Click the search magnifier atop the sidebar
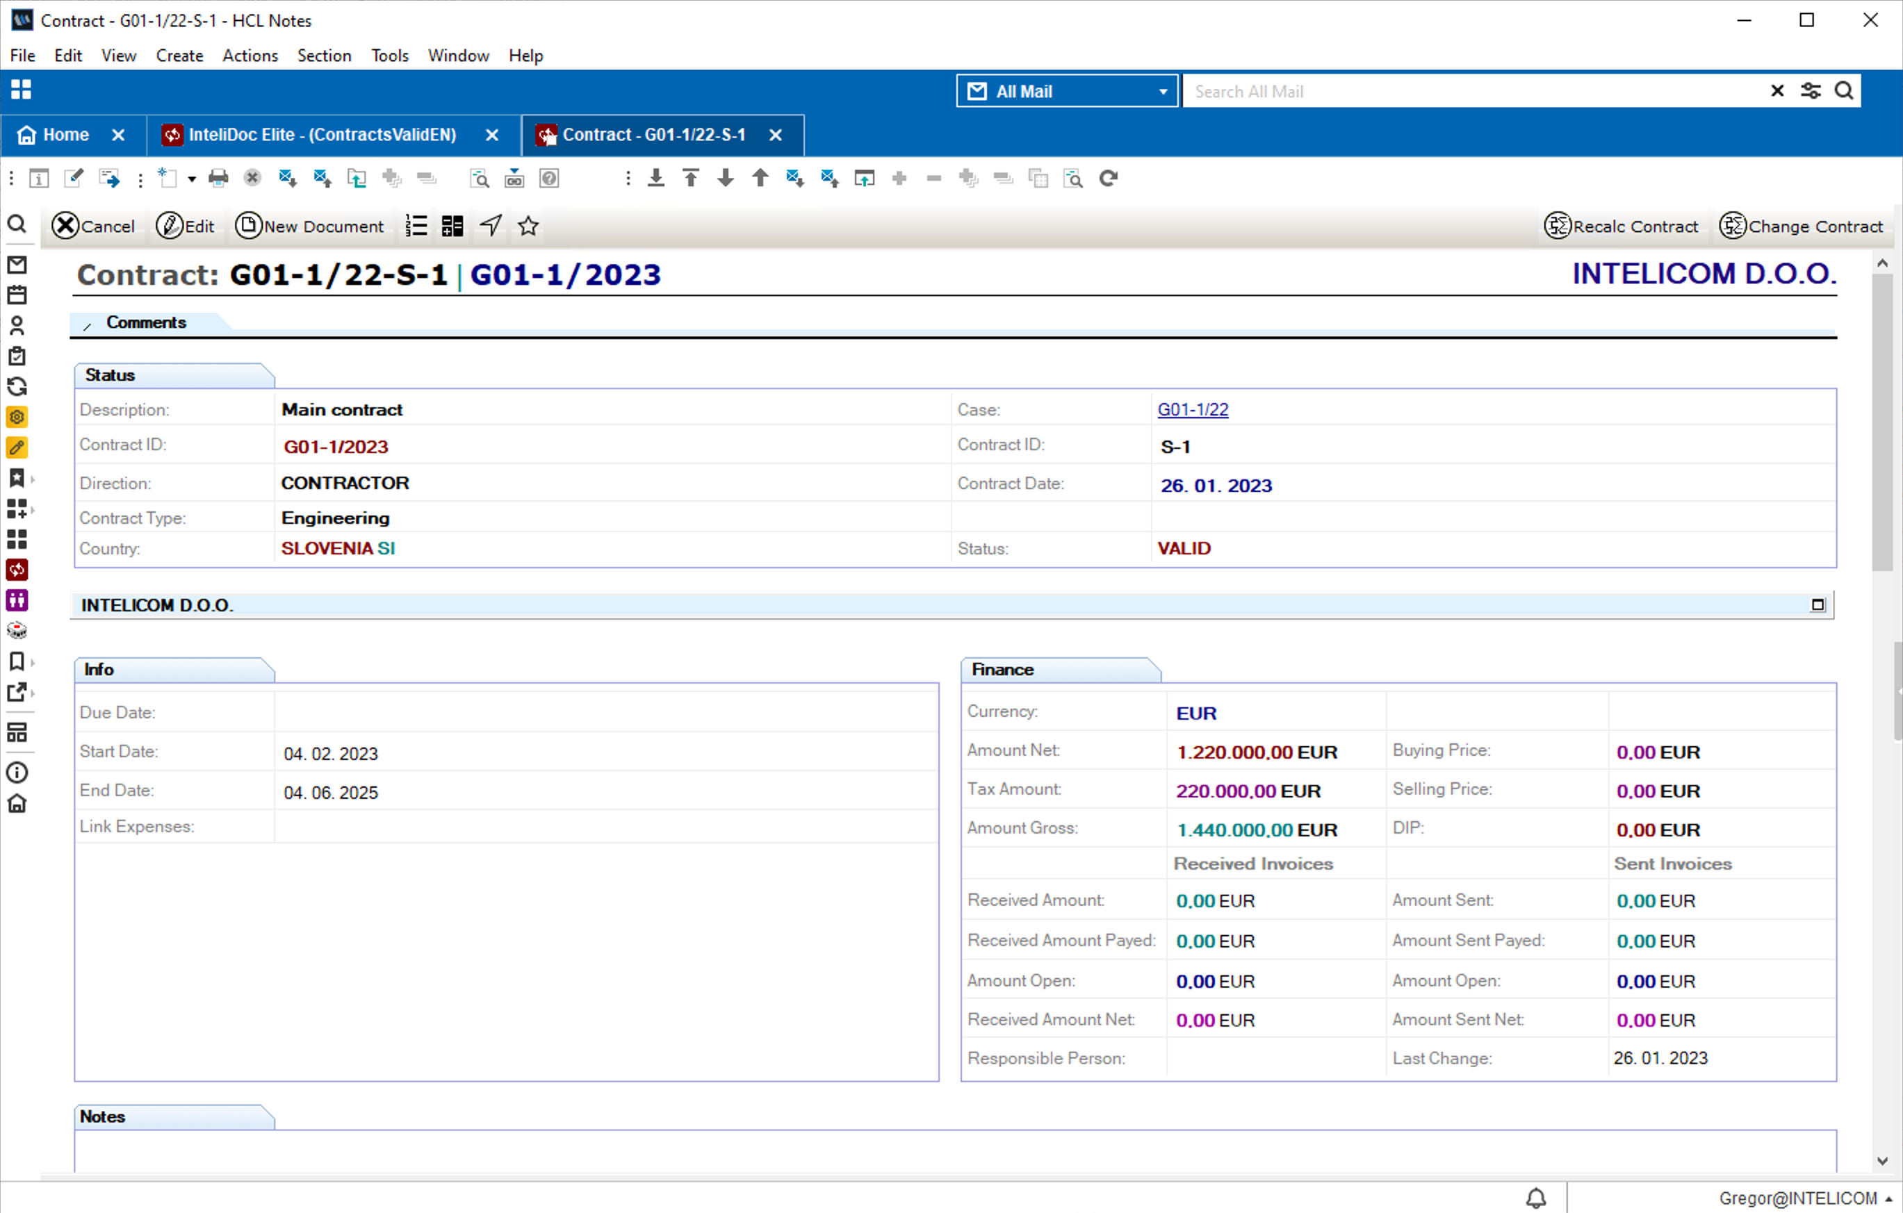Viewport: 1903px width, 1213px height. (x=17, y=225)
